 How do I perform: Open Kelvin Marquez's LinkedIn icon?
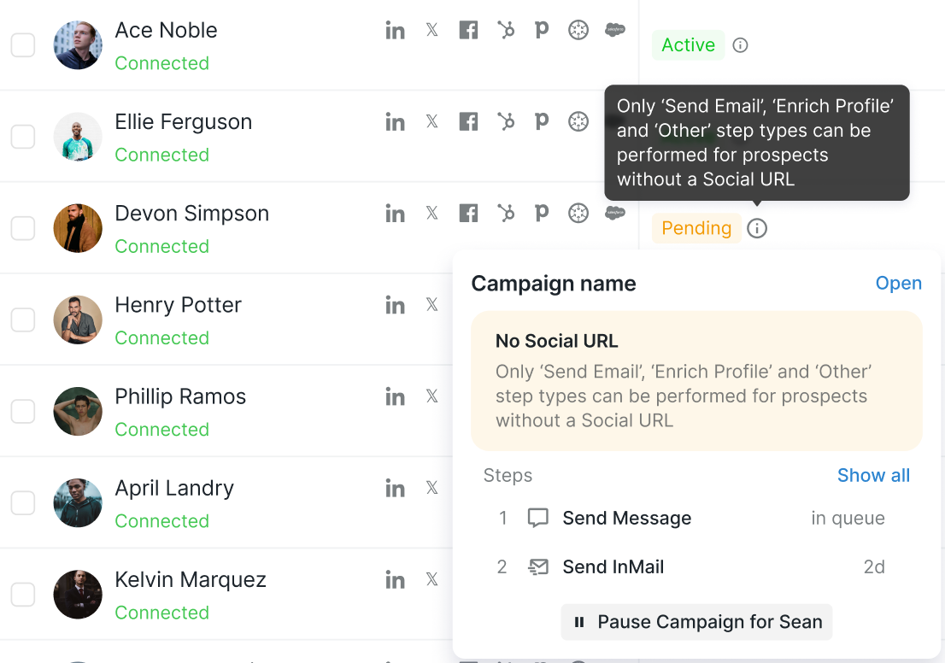(395, 580)
